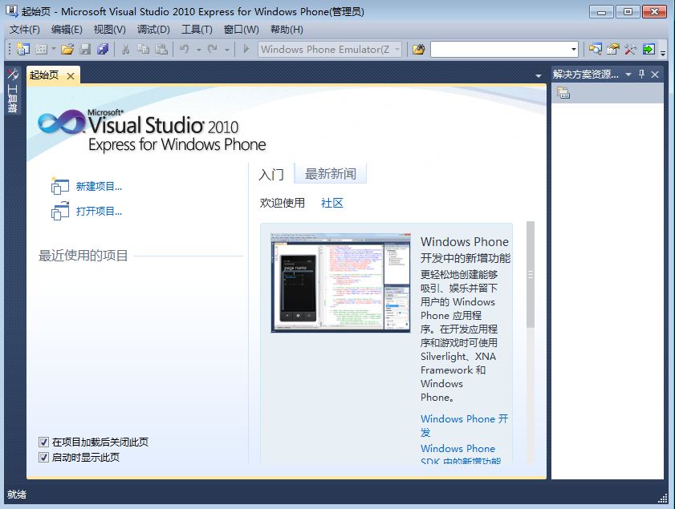Image resolution: width=675 pixels, height=509 pixels.
Task: Click the Find in Files icon
Action: click(x=418, y=50)
